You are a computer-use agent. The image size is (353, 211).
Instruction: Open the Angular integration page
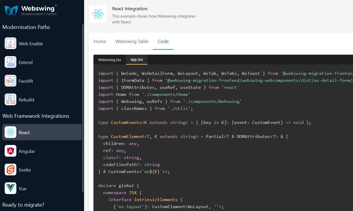point(42,151)
